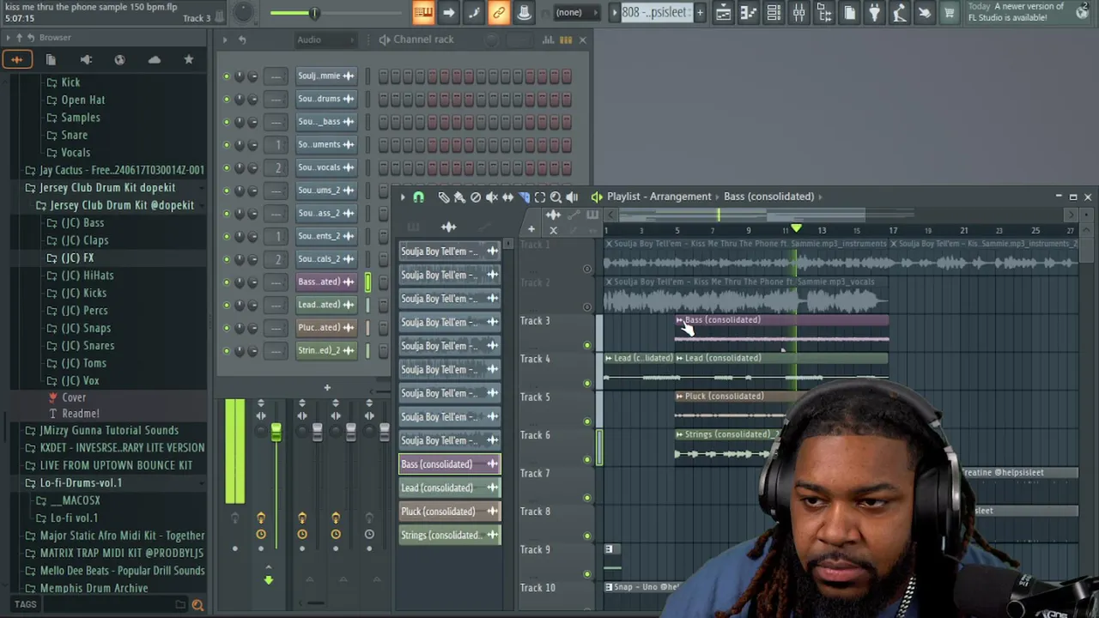Collapse the Lo-fi-Drums-vol.1 browser folder
Screen dimensions: 1099x618
coord(80,482)
